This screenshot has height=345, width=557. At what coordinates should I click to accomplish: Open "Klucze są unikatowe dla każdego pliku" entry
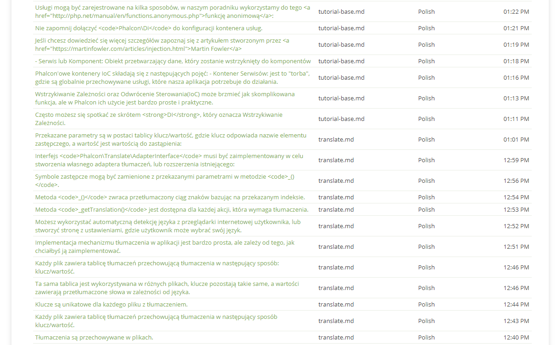[x=112, y=304]
